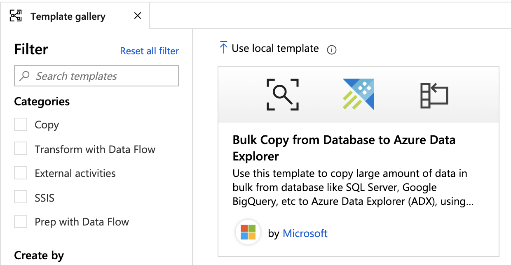Toggle the External activities checkbox

(x=21, y=173)
